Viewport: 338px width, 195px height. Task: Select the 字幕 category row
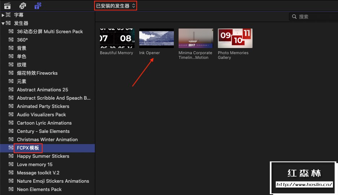click(47, 15)
